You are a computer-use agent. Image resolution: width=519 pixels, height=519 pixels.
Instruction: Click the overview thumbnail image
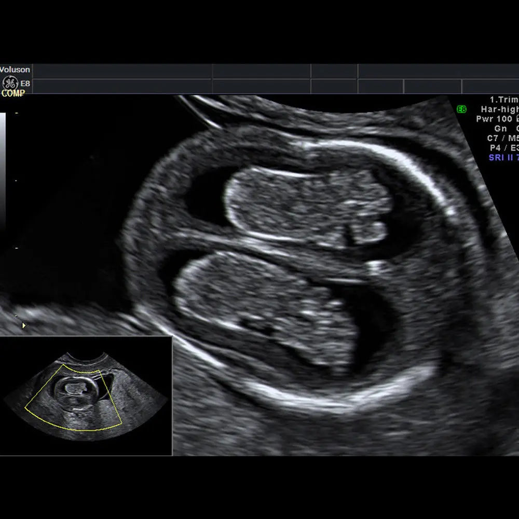86,397
